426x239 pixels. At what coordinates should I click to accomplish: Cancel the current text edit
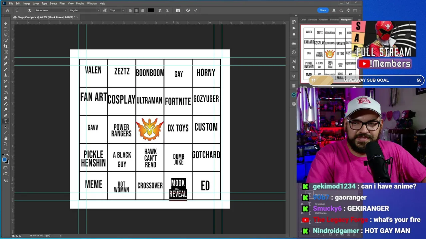pos(188,10)
